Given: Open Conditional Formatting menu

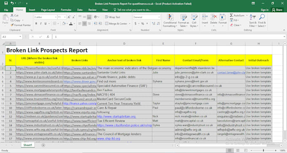Looking at the screenshot, I should click(170, 21).
